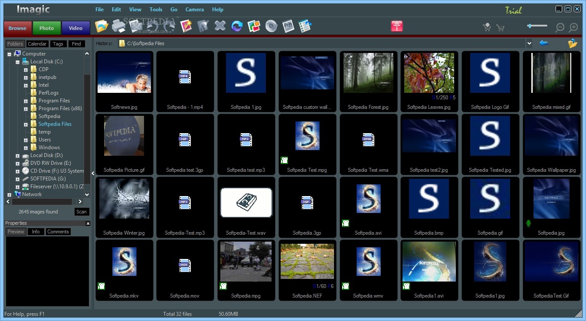
Task: Click the folder-up icon beside history bar
Action: point(573,43)
